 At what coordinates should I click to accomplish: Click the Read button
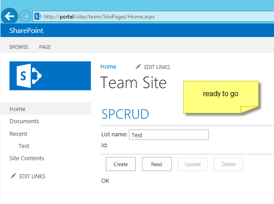pos(157,164)
